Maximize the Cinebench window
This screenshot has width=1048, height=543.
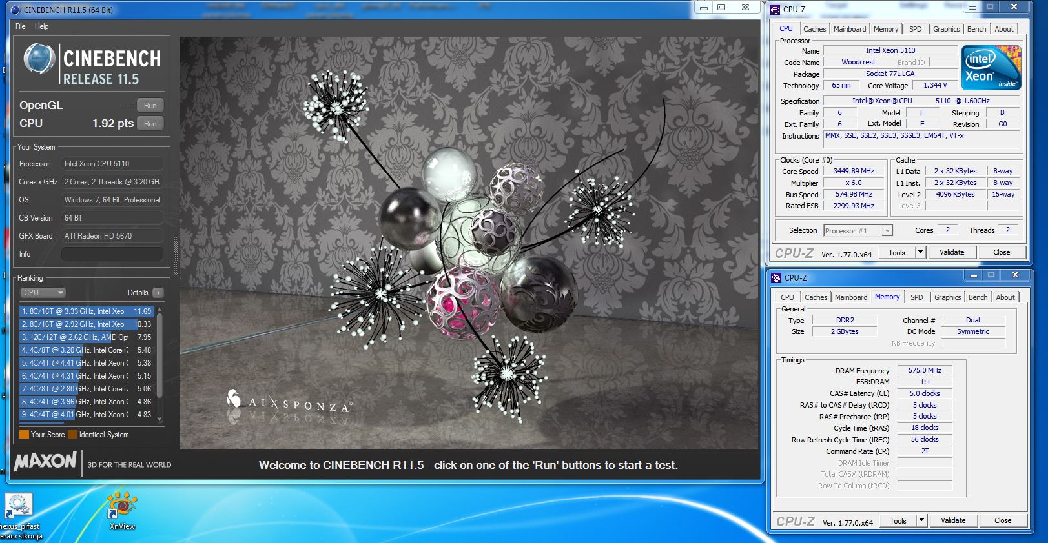coord(721,7)
